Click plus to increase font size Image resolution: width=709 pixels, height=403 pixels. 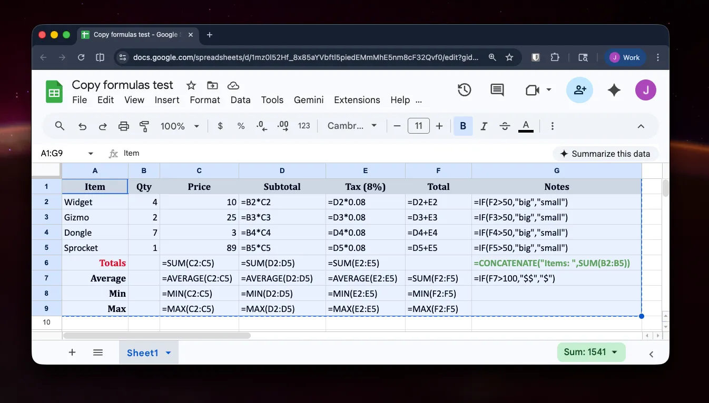pos(439,126)
